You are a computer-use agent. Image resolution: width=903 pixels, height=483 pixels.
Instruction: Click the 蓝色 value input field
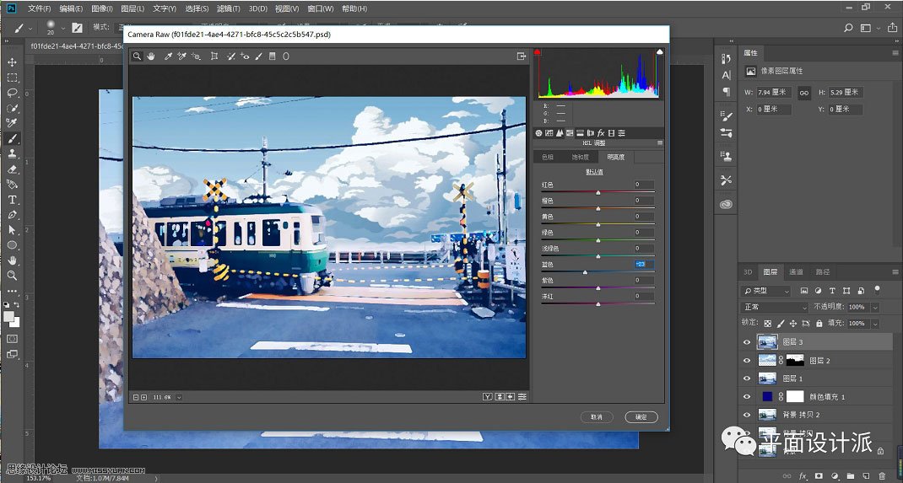coord(644,264)
